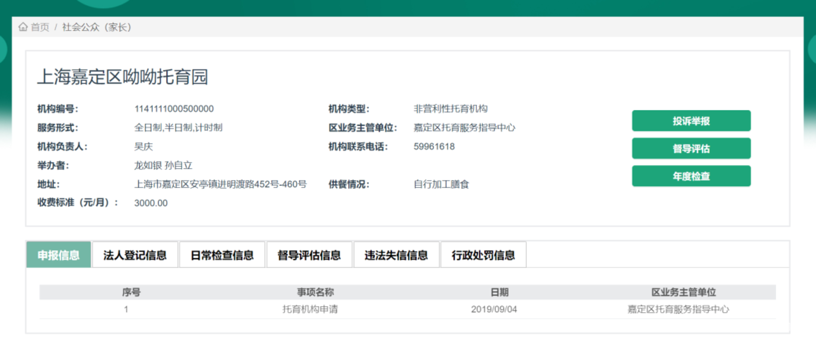The height and width of the screenshot is (344, 816).
Task: Switch to the 督导评估信息 tab
Action: [x=310, y=255]
